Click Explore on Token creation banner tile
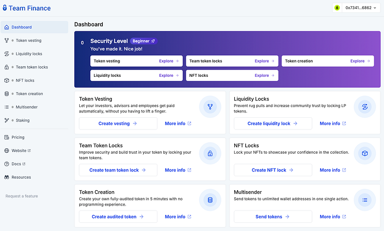 point(360,61)
